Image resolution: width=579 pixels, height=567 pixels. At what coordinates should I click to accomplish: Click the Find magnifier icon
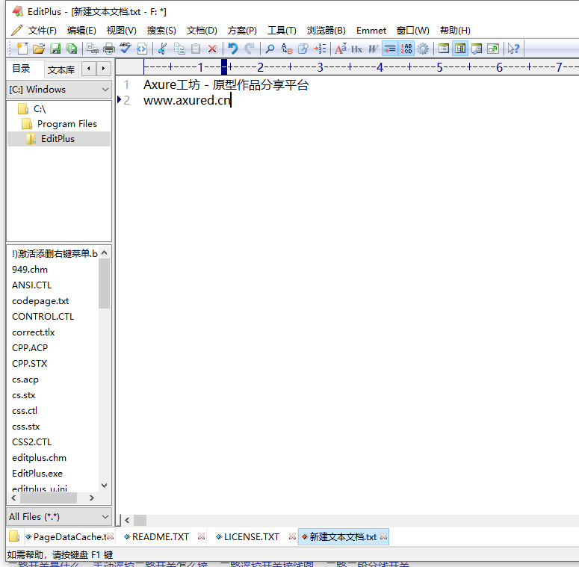[x=270, y=49]
